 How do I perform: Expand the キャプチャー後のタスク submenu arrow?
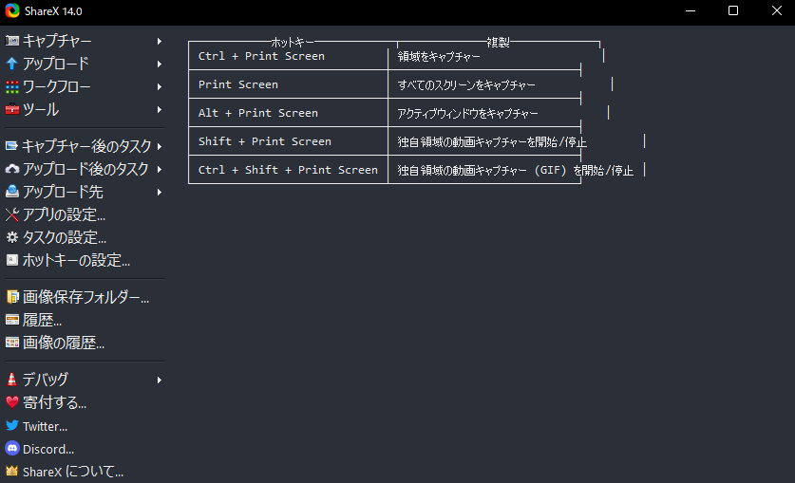pos(160,146)
